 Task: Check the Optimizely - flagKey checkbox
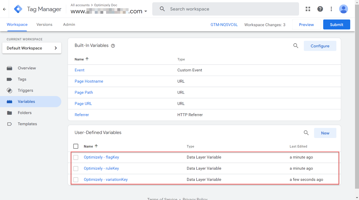pyautogui.click(x=76, y=157)
